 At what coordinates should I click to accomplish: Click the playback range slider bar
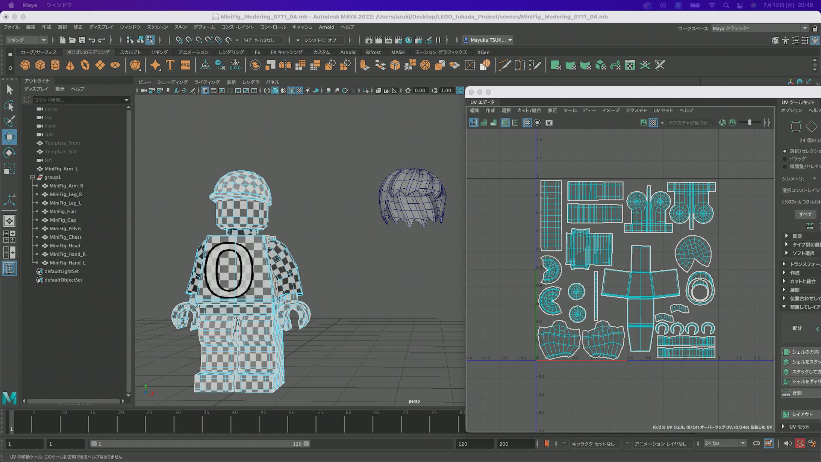pos(199,444)
